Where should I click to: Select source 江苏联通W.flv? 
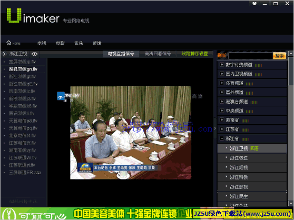pos(23,158)
